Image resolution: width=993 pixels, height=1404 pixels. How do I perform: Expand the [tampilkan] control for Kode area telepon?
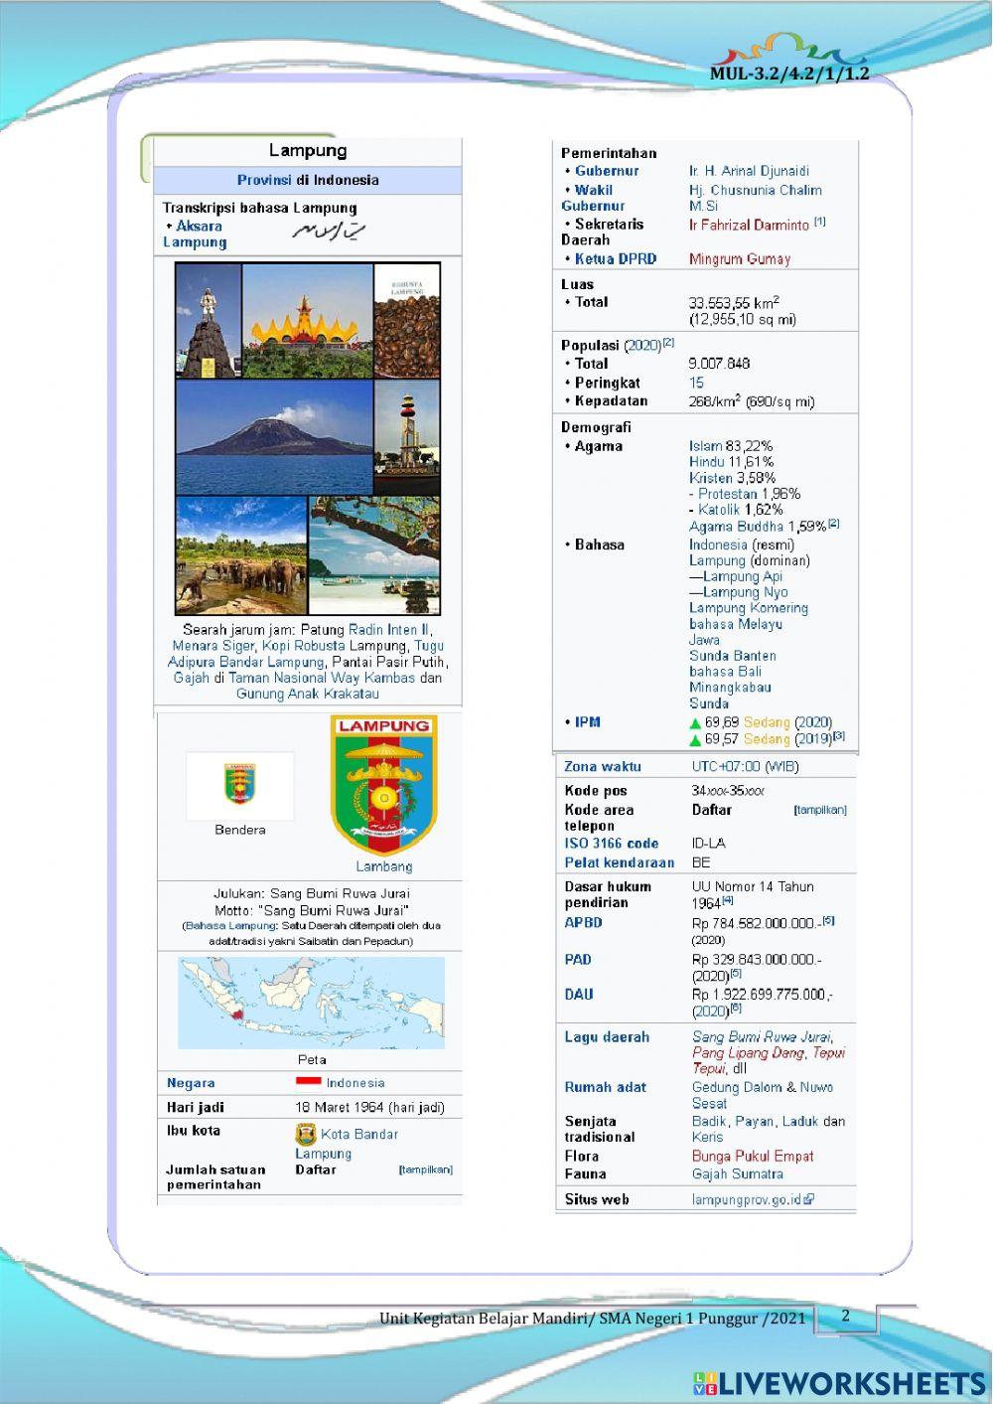tap(820, 810)
